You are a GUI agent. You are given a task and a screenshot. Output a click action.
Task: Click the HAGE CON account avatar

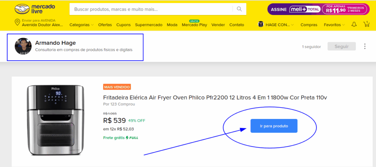[x=261, y=24]
